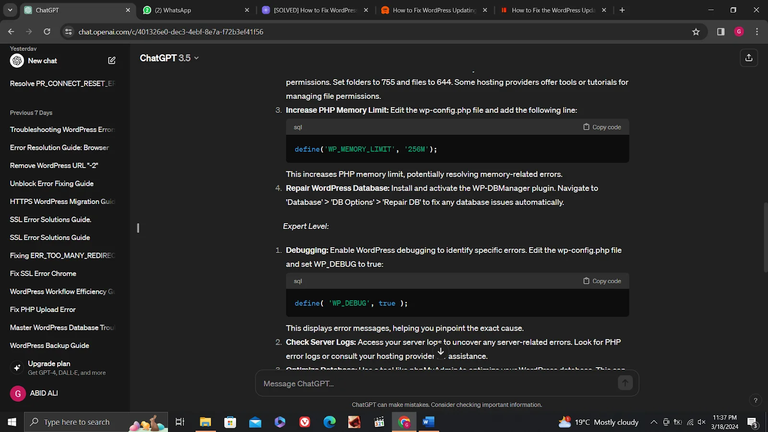
Task: Open File Explorer from taskbar
Action: point(205,422)
